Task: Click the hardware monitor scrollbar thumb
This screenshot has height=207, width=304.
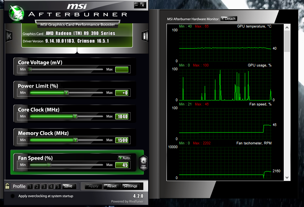Action: tap(287, 41)
